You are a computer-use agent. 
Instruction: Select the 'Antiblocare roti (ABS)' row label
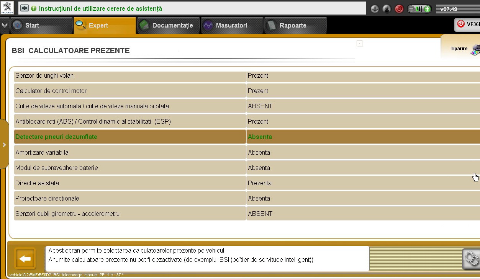click(93, 122)
